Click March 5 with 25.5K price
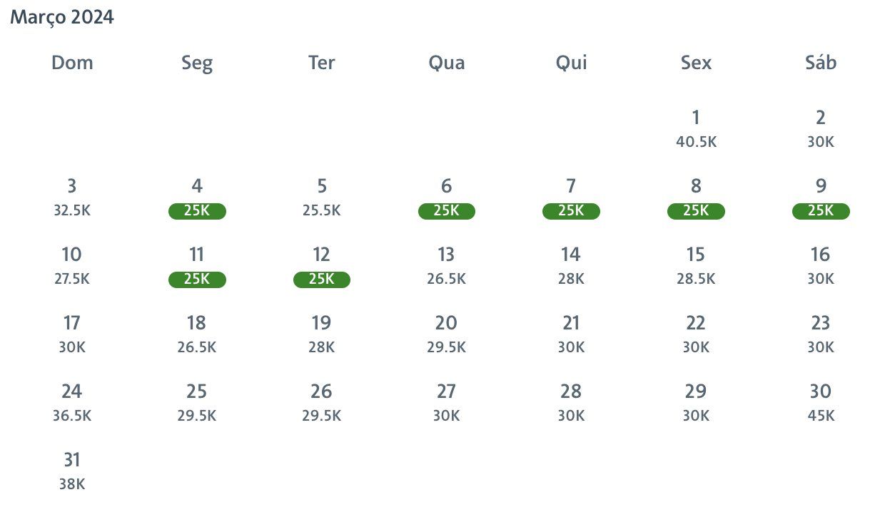The image size is (885, 512). [x=322, y=198]
